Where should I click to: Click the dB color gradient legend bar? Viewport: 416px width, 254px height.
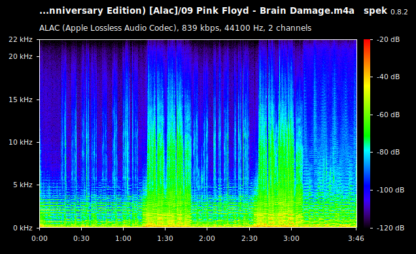point(367,134)
